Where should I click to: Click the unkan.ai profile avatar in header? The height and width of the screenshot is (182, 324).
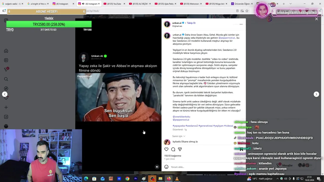coord(167,24)
